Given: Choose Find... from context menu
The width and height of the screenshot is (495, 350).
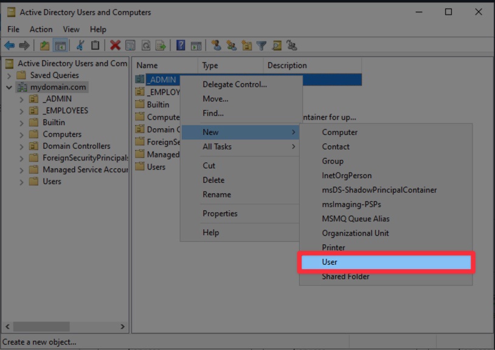Looking at the screenshot, I should [240, 113].
